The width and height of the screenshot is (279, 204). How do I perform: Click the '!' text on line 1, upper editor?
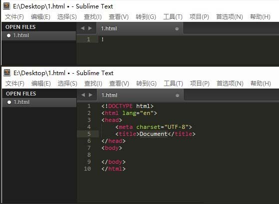[x=102, y=39]
